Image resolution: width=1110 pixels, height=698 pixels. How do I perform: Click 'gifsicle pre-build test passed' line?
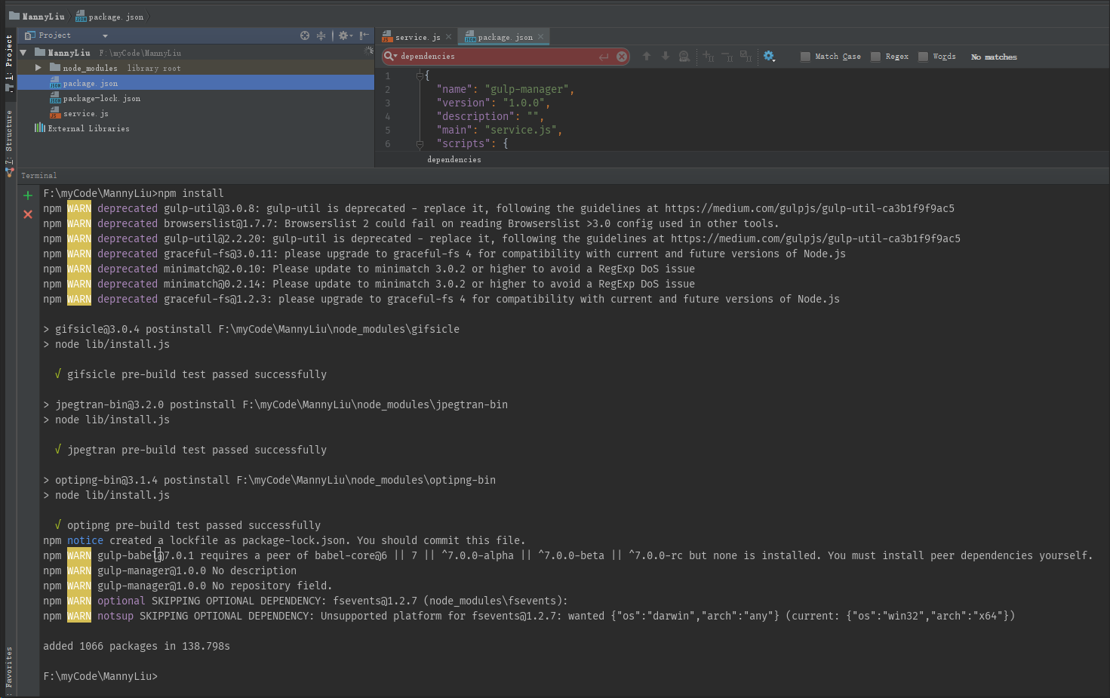pyautogui.click(x=191, y=374)
